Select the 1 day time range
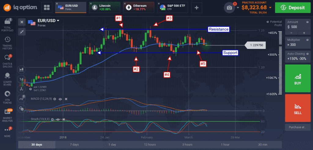Screen dimensions: 313x150 [112, 145]
